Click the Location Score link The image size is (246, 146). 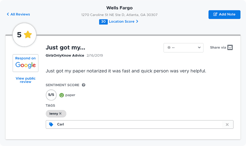121,21
